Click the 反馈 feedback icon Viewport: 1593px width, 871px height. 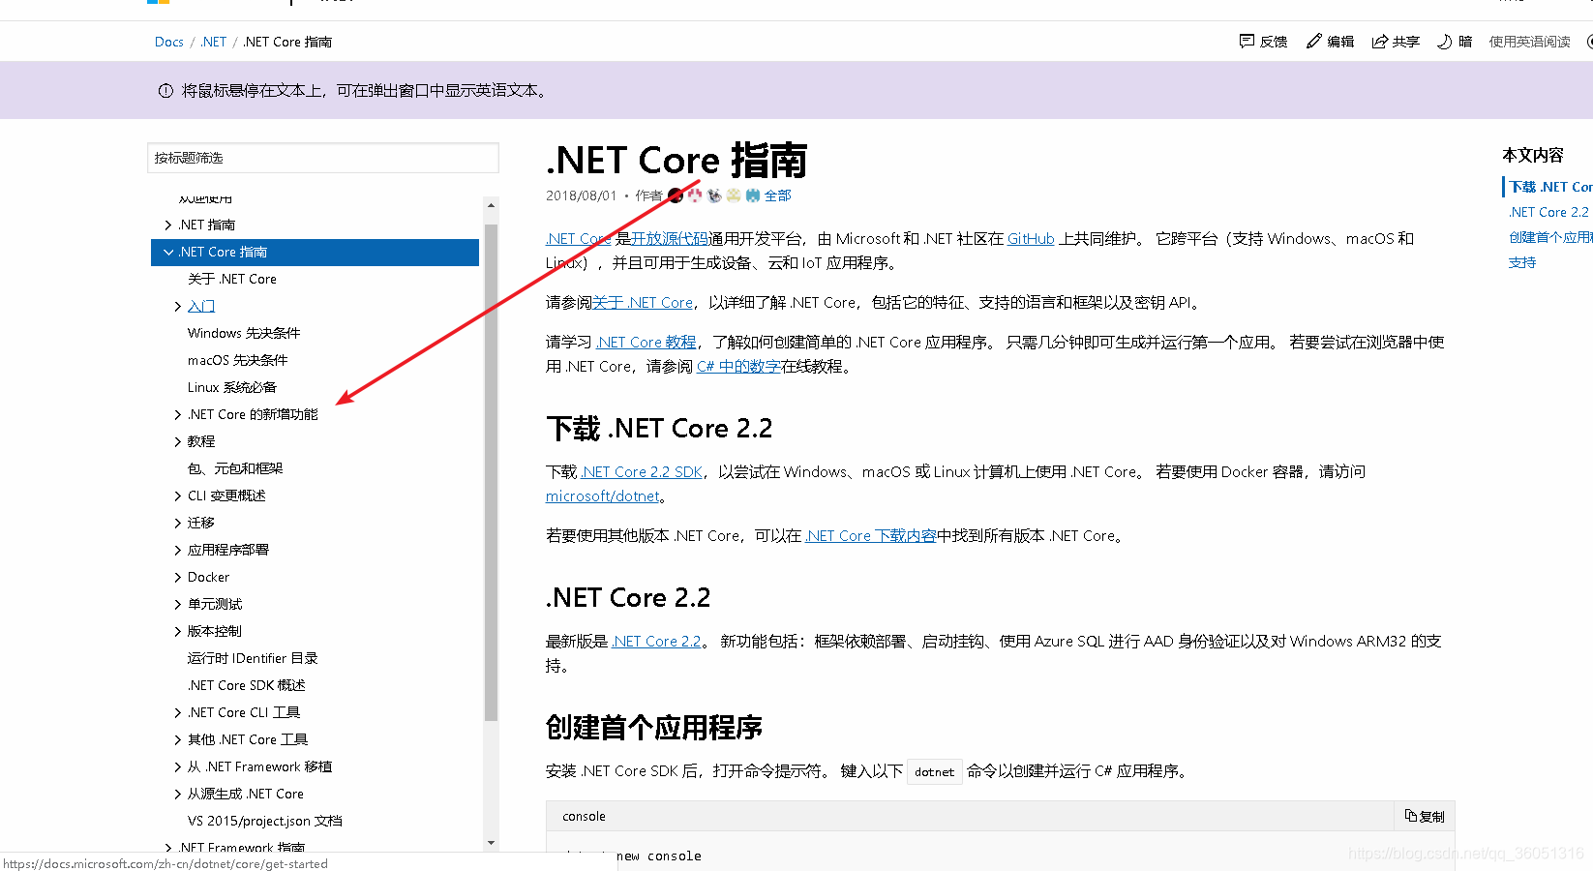(1247, 42)
